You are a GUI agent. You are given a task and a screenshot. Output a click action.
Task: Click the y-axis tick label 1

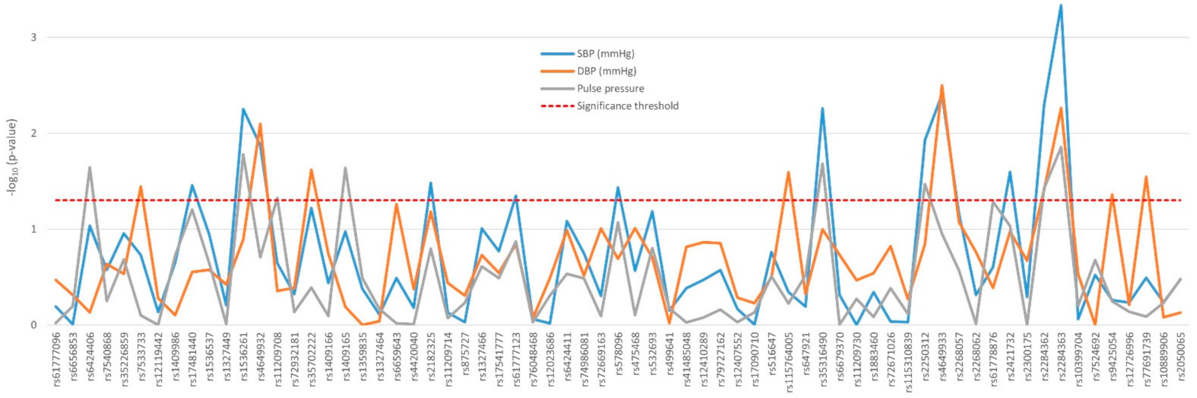click(33, 229)
